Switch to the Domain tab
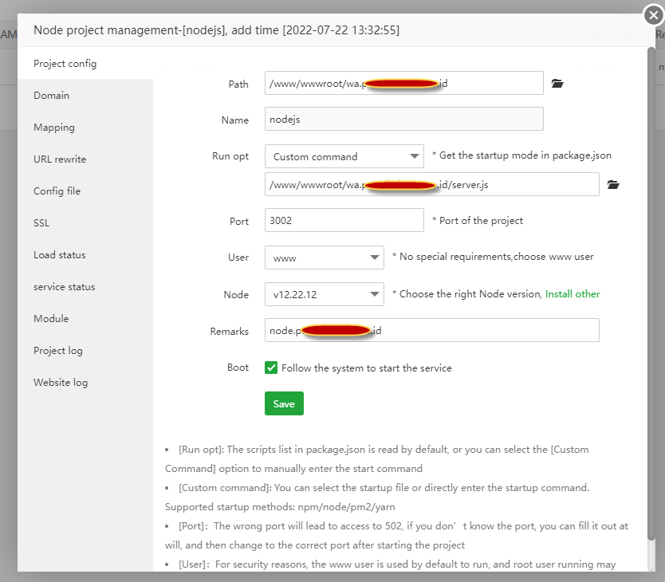 coord(52,96)
